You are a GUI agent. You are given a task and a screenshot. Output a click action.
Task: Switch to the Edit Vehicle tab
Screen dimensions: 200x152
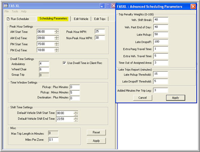pos(81,19)
